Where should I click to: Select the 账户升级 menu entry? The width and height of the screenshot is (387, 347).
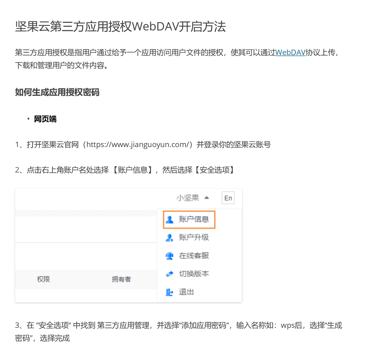(187, 238)
